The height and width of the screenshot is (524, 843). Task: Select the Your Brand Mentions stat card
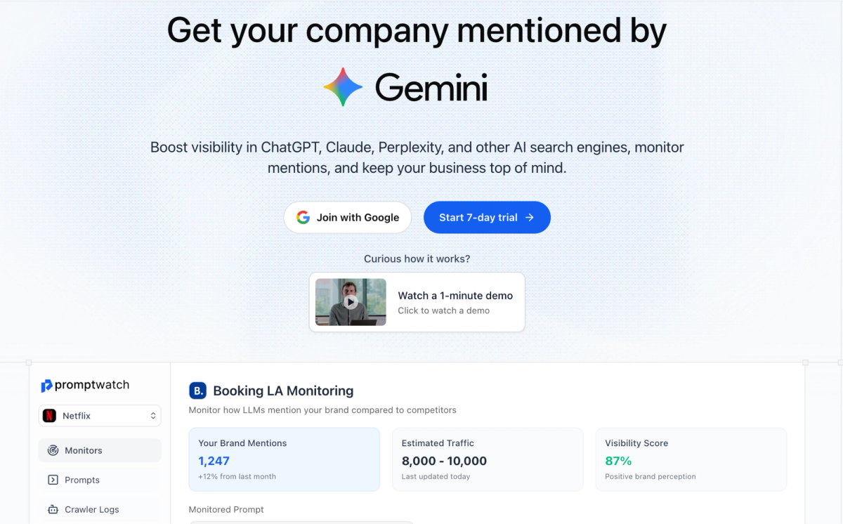click(x=285, y=459)
